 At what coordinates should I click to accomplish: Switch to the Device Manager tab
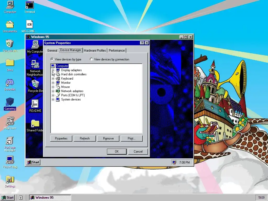[x=71, y=50]
